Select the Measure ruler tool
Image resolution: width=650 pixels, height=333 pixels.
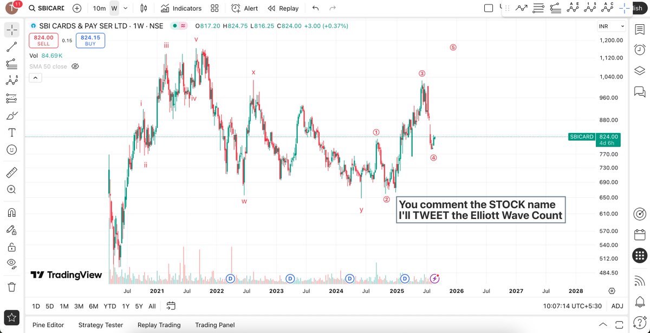[12, 172]
